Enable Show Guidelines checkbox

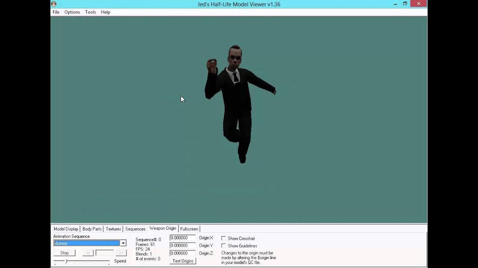pos(224,246)
